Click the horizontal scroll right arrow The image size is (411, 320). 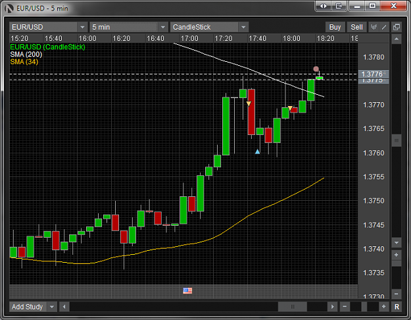(x=332, y=307)
